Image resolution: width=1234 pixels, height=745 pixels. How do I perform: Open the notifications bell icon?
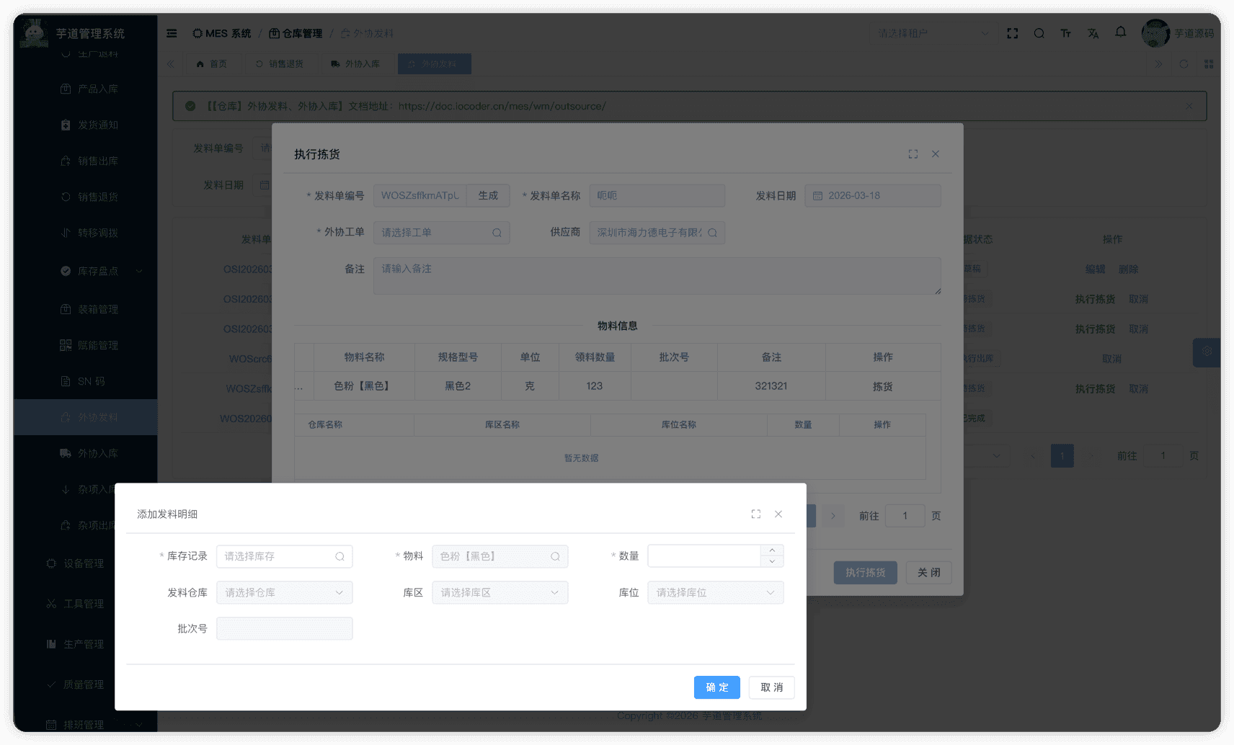1120,33
